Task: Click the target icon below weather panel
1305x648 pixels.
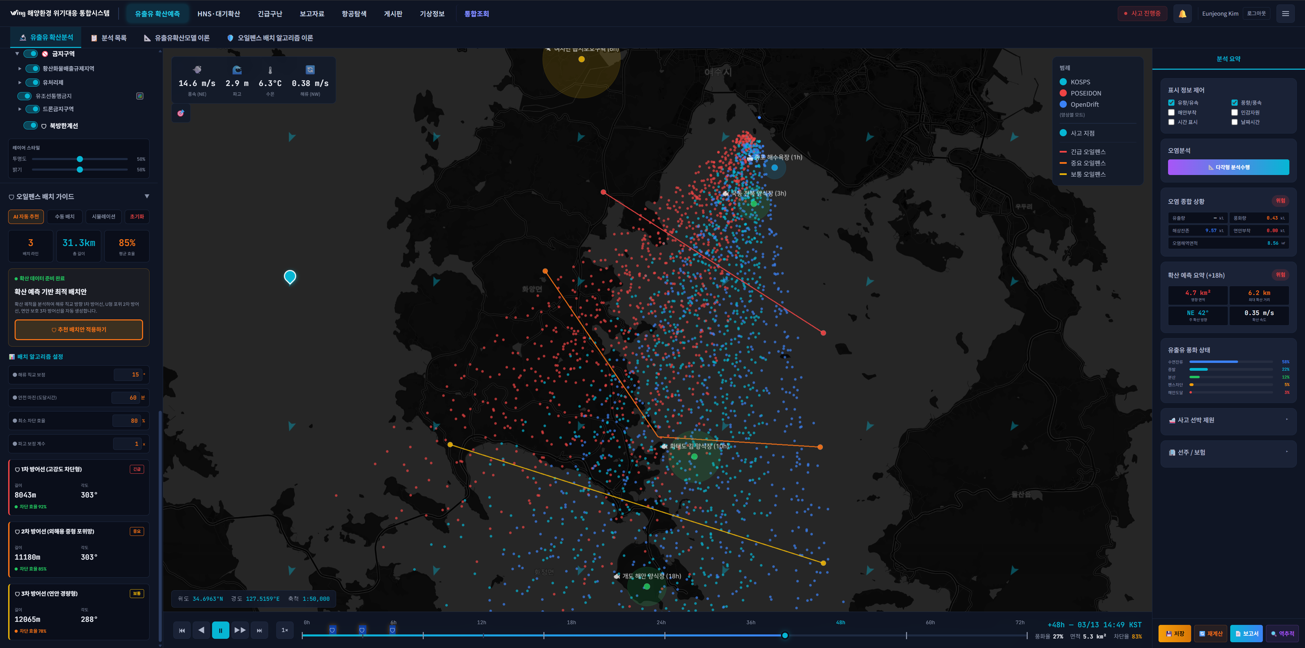Action: pos(181,113)
